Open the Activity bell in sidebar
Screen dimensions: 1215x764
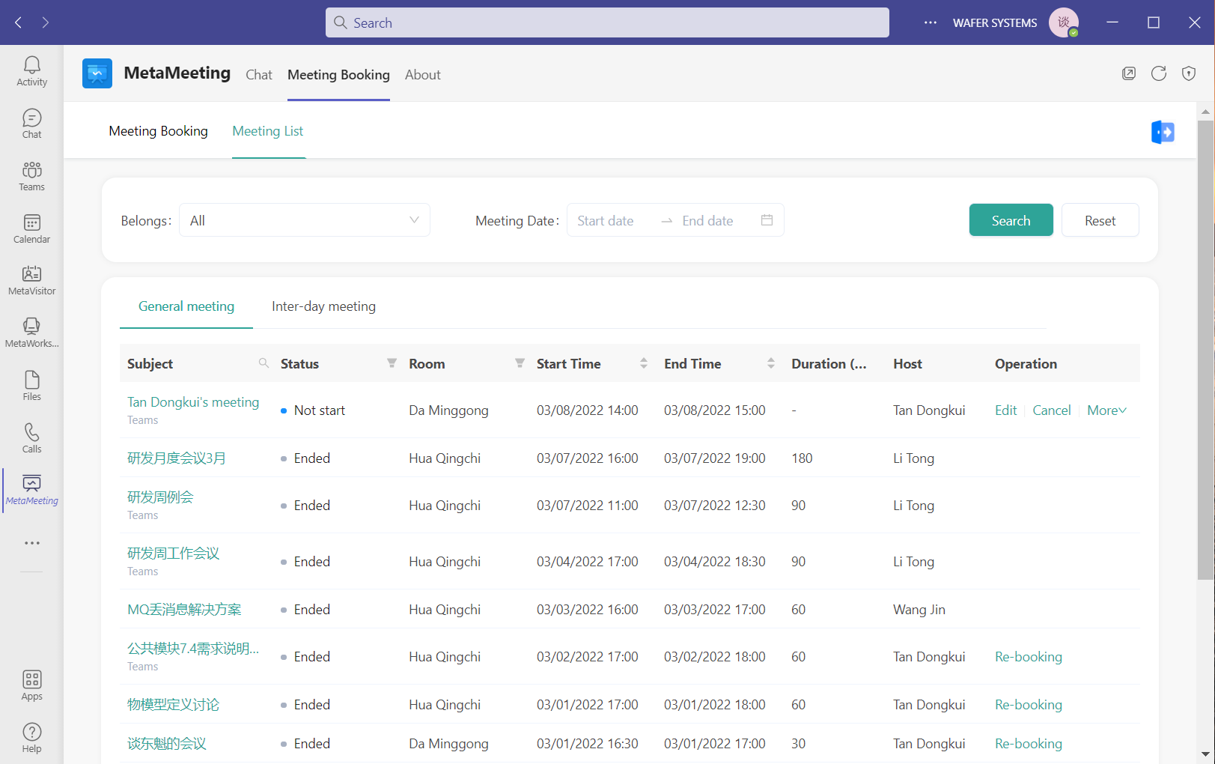coord(31,71)
